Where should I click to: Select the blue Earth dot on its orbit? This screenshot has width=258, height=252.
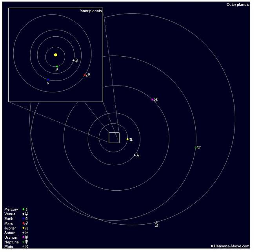click(x=48, y=80)
